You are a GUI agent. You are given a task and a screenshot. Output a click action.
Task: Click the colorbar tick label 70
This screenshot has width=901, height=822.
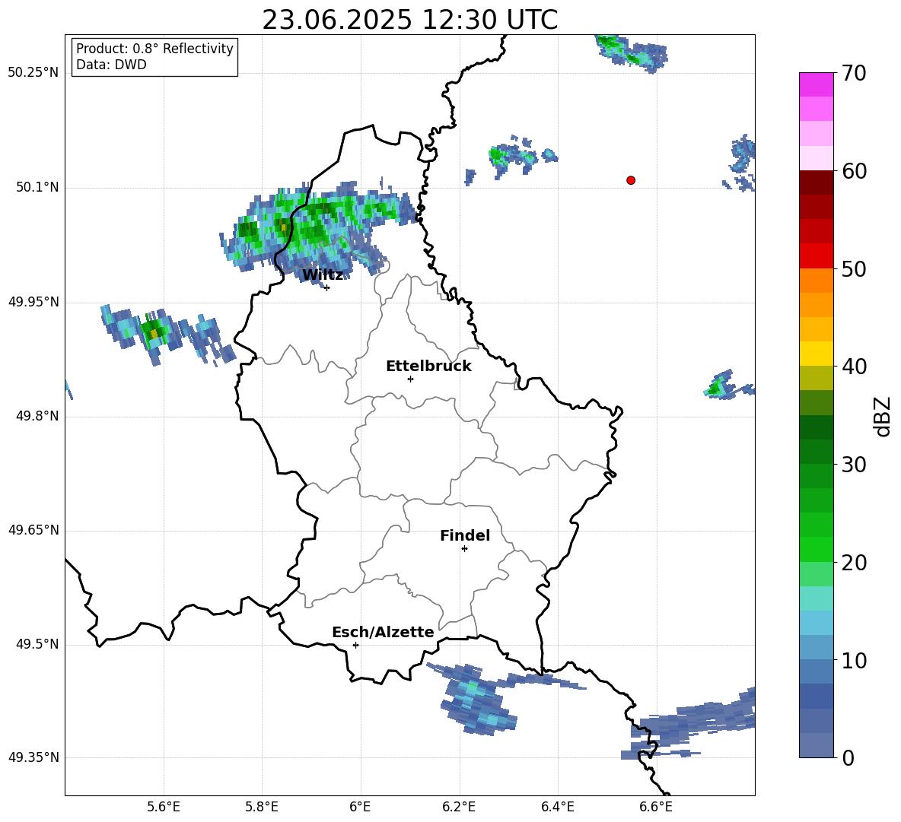coord(854,74)
